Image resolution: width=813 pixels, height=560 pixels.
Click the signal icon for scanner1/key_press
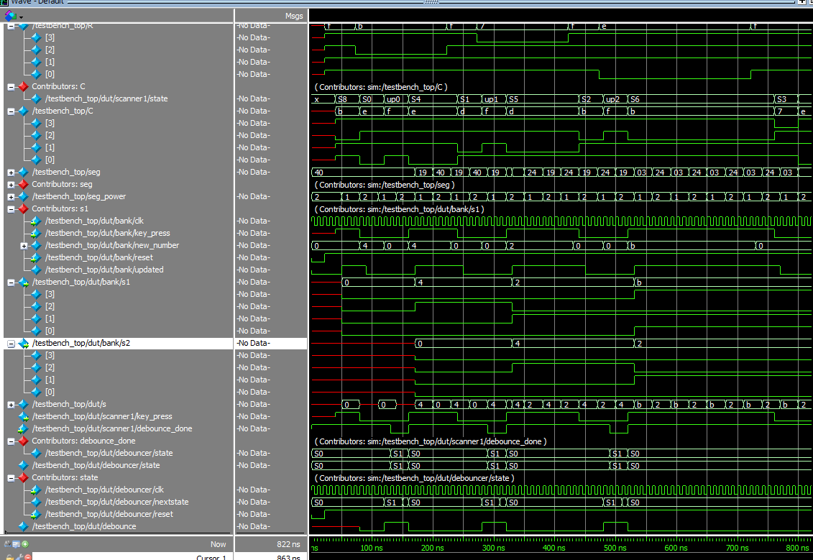point(23,416)
